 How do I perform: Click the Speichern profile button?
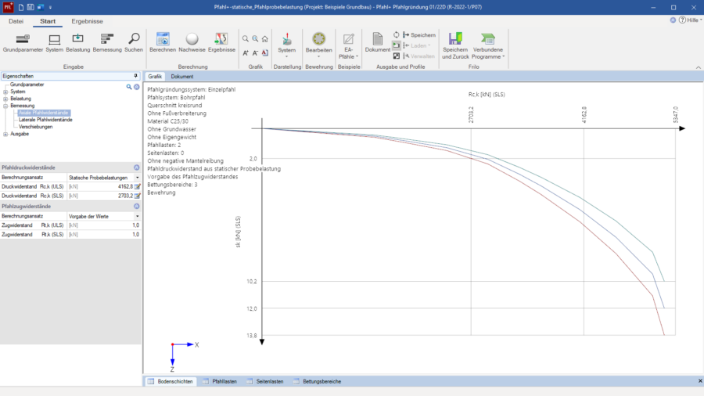418,35
